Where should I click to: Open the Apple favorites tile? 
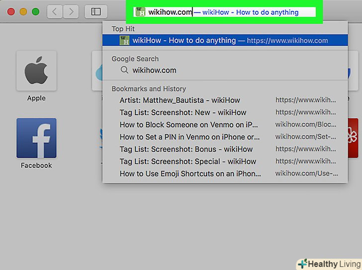point(36,71)
